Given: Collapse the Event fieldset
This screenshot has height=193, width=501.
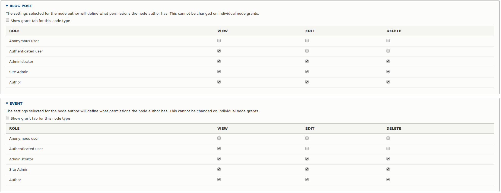Looking at the screenshot, I should pyautogui.click(x=16, y=103).
